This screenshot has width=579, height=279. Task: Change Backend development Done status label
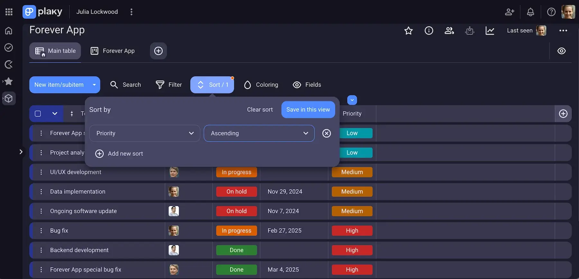point(236,250)
